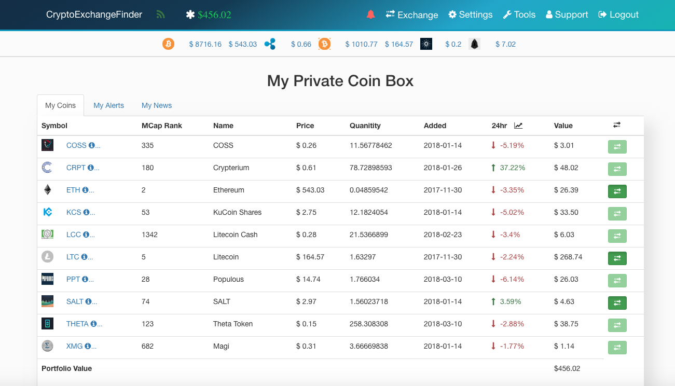Click the Value column header
This screenshot has width=675, height=386.
pyautogui.click(x=563, y=126)
